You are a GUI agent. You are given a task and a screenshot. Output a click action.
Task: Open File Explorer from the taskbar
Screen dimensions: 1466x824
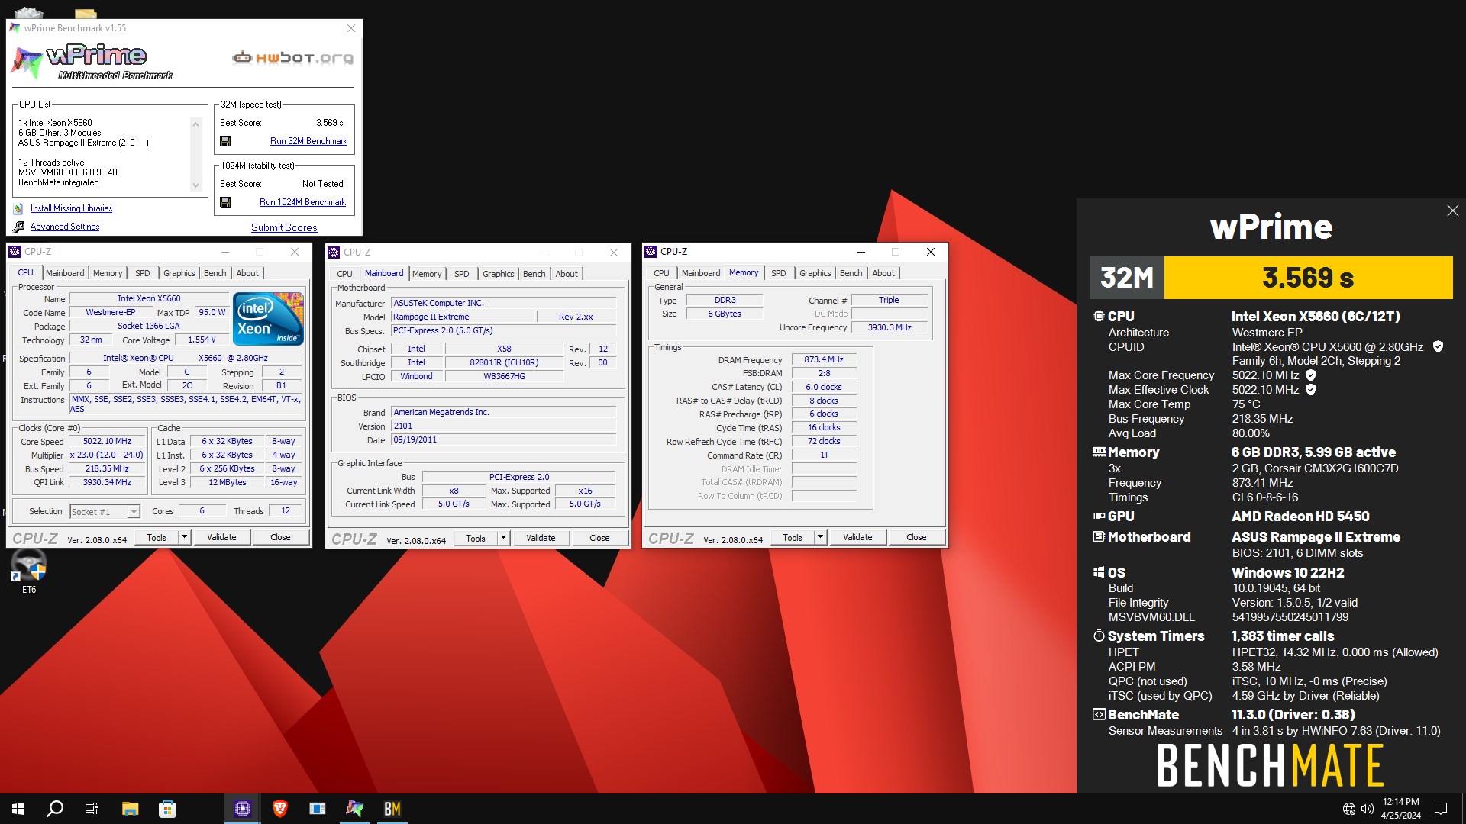pos(130,809)
